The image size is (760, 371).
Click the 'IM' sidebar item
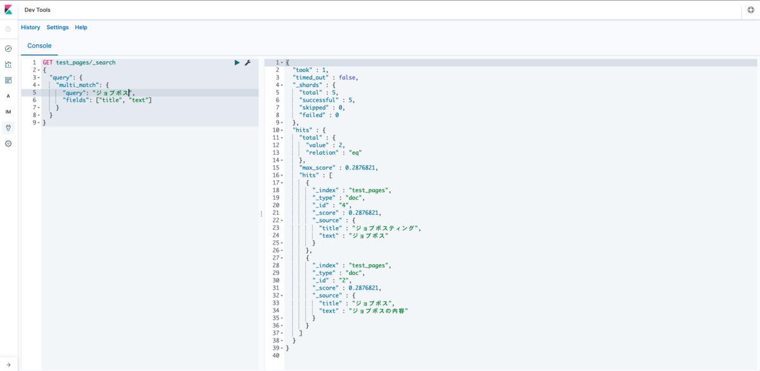click(8, 112)
